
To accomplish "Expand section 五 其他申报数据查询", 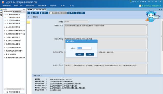I will (15, 92).
